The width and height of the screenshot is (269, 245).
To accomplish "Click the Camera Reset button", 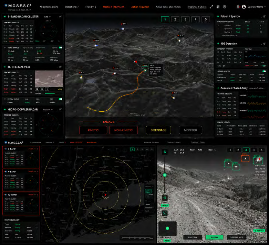I will (x=167, y=240).
